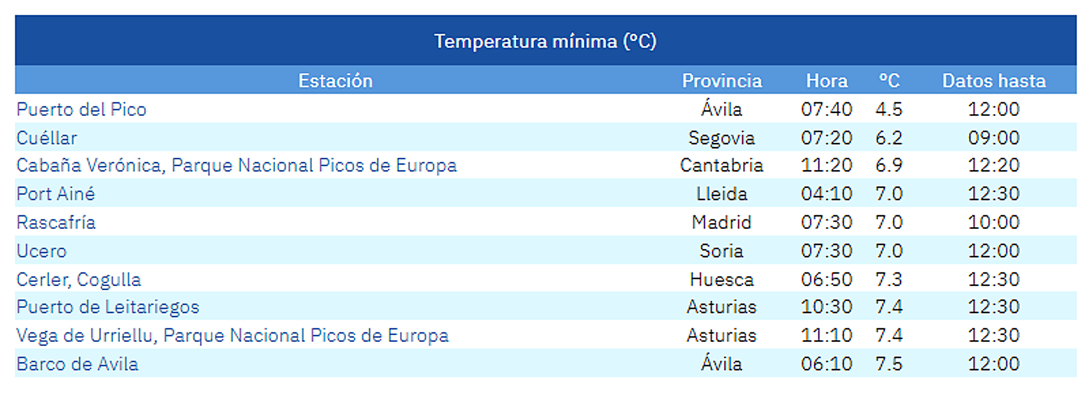Click the Datos hasta column header
This screenshot has width=1085, height=403.
pos(993,81)
